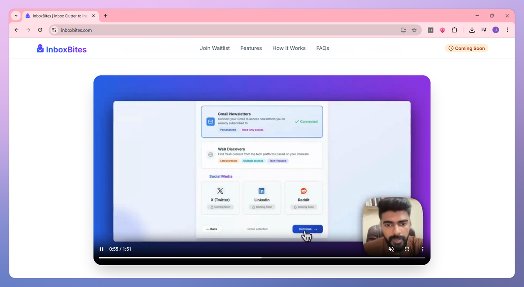Bookmark this page with star icon
This screenshot has height=287, width=524.
[x=414, y=30]
